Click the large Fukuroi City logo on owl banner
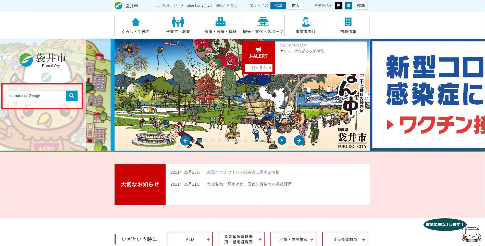The height and width of the screenshot is (246, 485). point(43,60)
